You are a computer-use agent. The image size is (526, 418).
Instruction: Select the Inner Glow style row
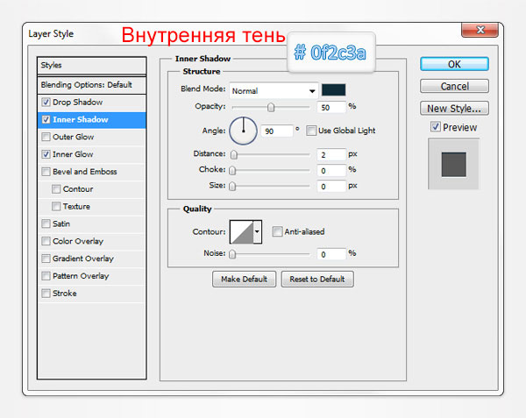92,154
